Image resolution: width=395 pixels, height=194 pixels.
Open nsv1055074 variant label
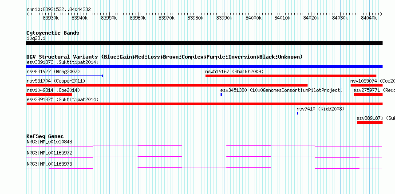[372, 81]
